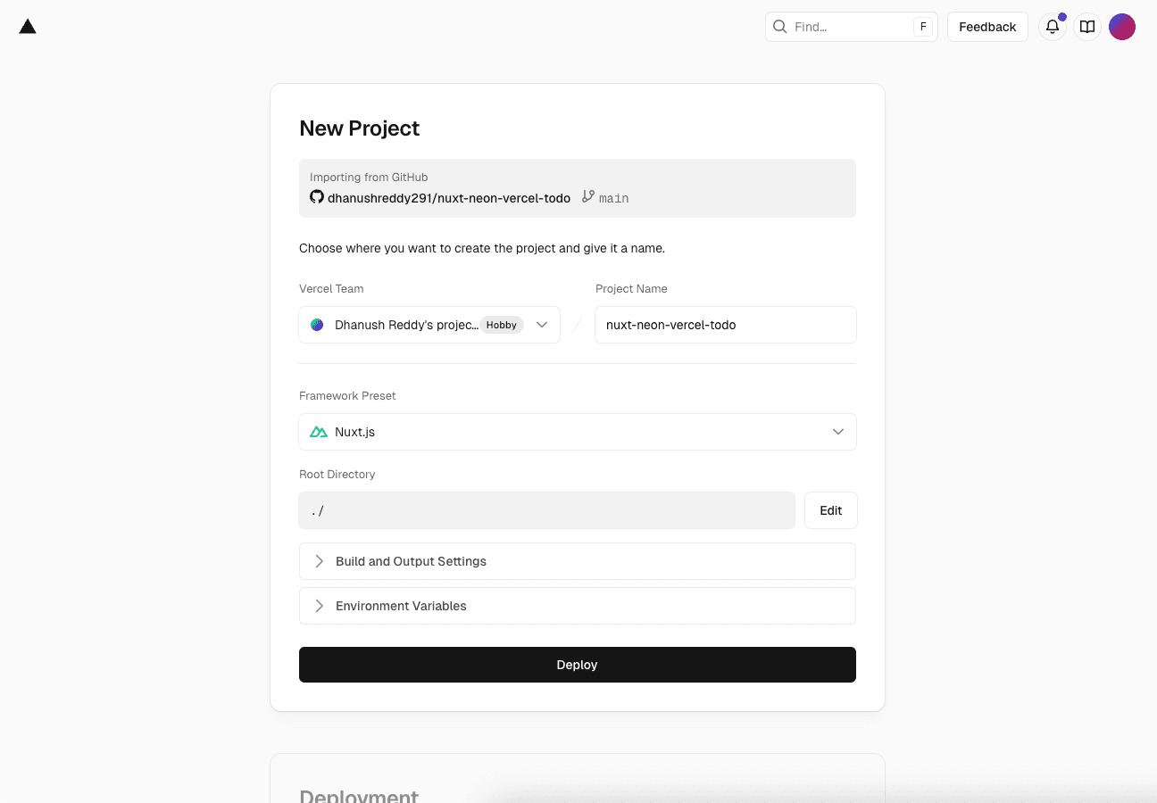Open the notifications bell

[x=1053, y=26]
